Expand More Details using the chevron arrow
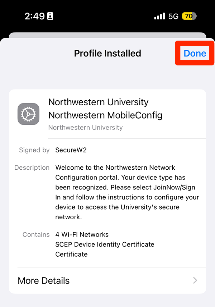215x307 pixels. tap(195, 280)
